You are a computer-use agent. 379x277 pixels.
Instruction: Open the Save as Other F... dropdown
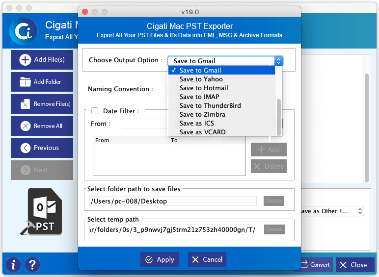(332, 211)
